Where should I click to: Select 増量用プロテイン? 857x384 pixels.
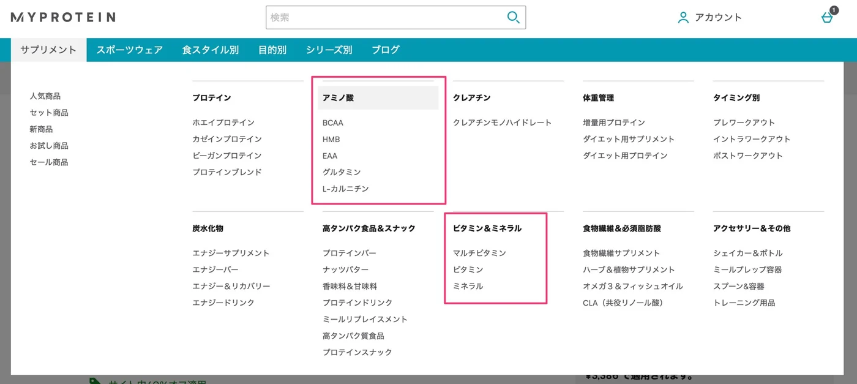coord(614,122)
